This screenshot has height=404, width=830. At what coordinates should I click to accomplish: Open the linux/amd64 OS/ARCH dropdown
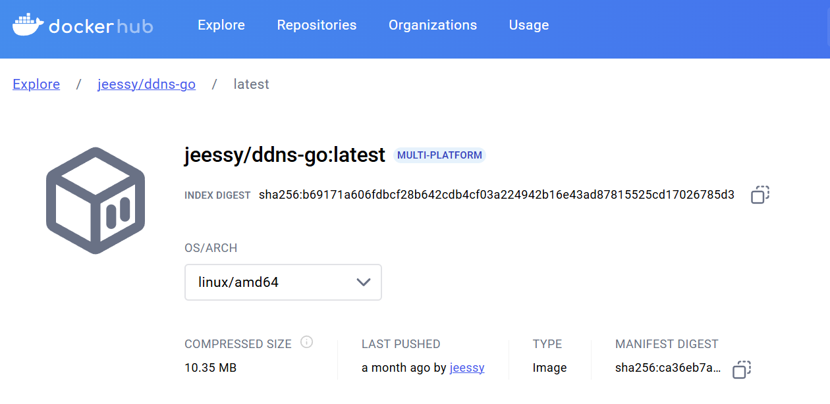tap(283, 282)
